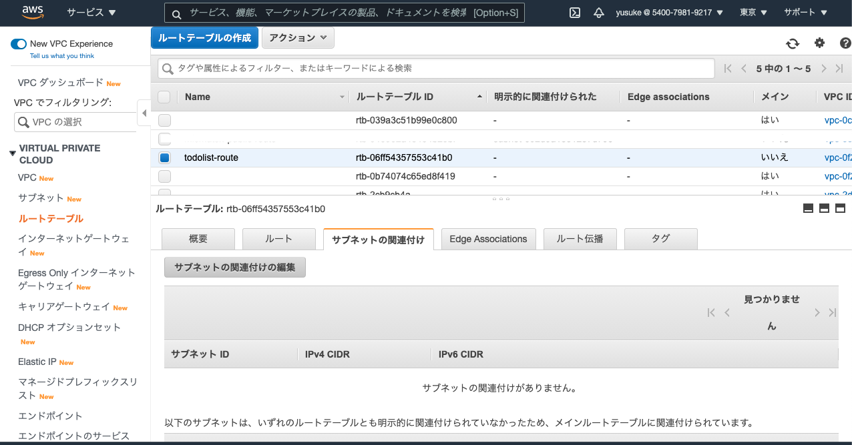Click the ルートテーブルの作成 button

pyautogui.click(x=204, y=37)
